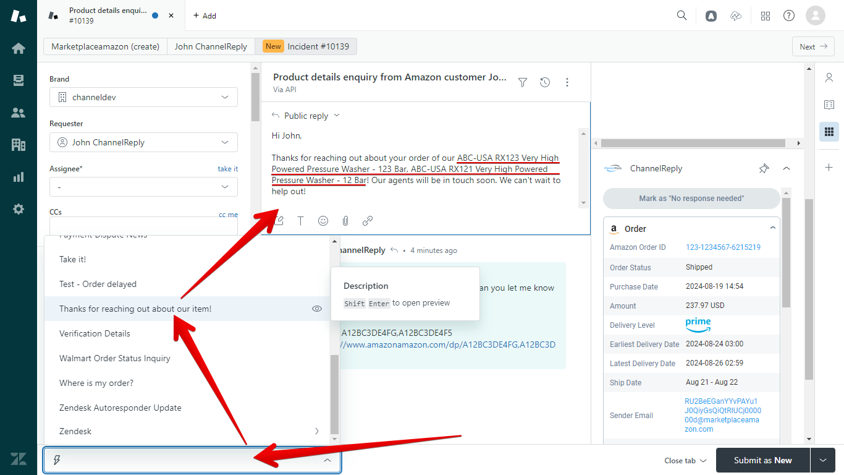
Task: Open the Organizations sidebar icon
Action: (x=19, y=145)
